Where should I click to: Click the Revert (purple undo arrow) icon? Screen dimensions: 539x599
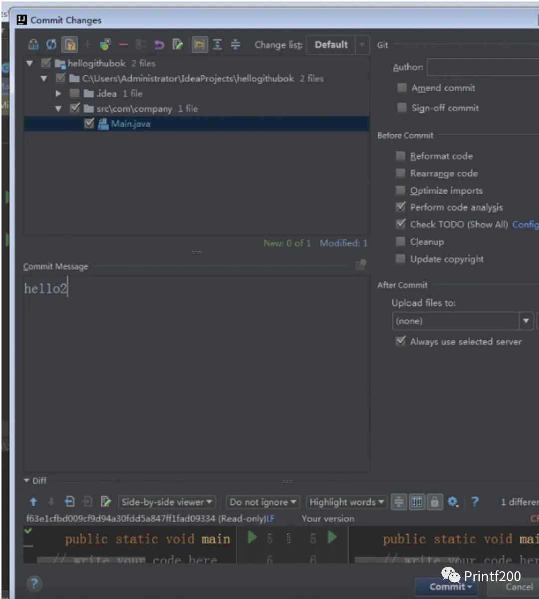(159, 45)
